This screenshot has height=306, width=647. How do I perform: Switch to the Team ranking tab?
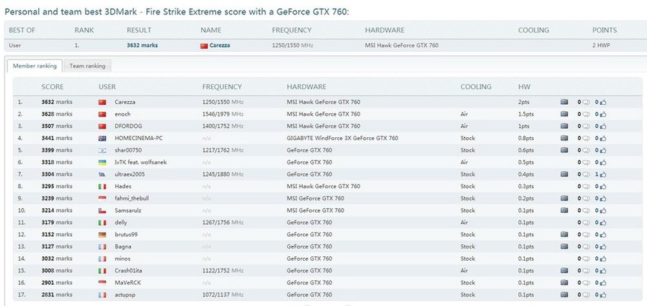pos(87,66)
